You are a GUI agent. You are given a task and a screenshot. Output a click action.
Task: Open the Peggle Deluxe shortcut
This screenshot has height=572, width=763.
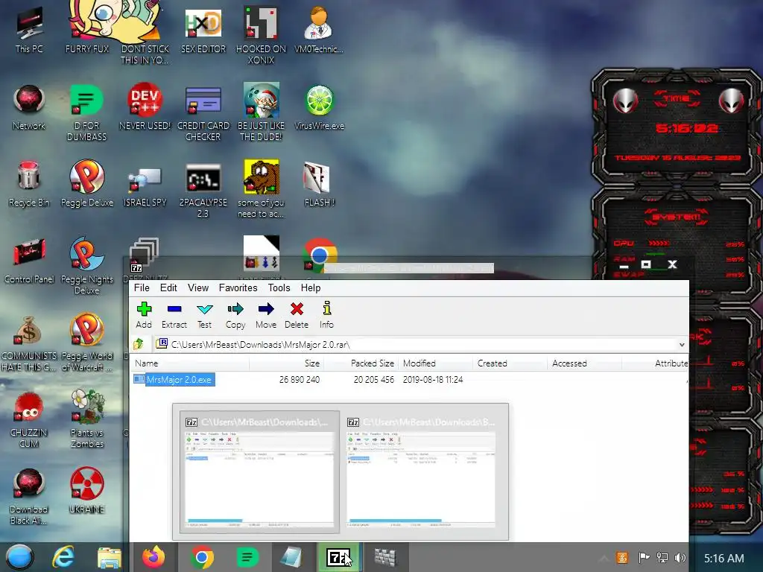tap(87, 184)
